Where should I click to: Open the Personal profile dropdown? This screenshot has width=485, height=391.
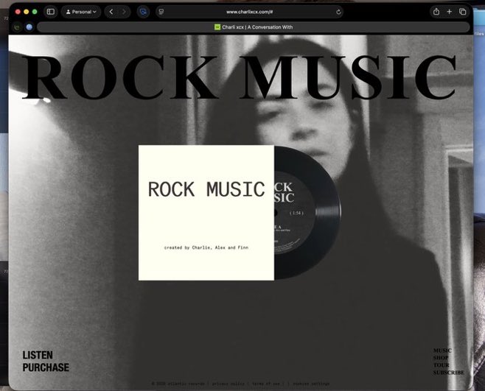pyautogui.click(x=81, y=12)
